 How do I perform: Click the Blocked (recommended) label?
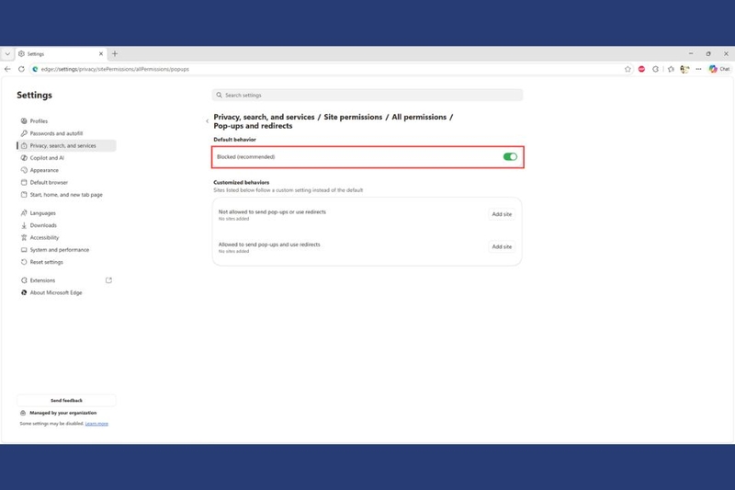click(x=245, y=156)
